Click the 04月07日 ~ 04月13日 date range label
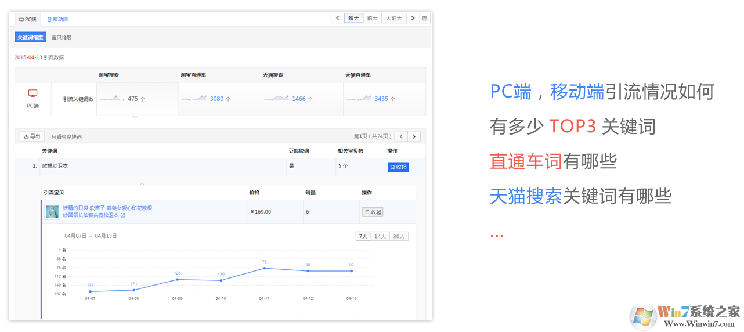 91,236
